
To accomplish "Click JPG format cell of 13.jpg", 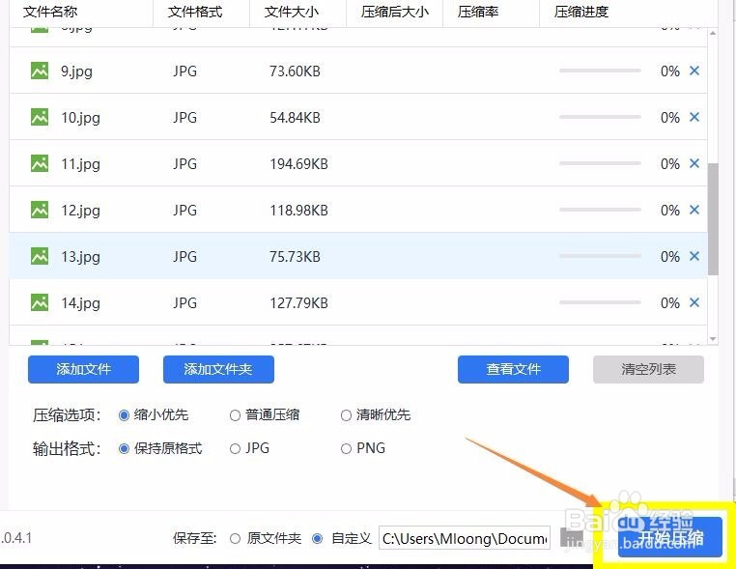I will 184,256.
